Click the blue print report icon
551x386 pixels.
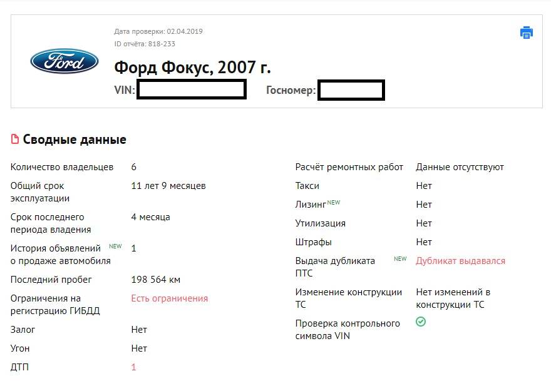(x=527, y=33)
